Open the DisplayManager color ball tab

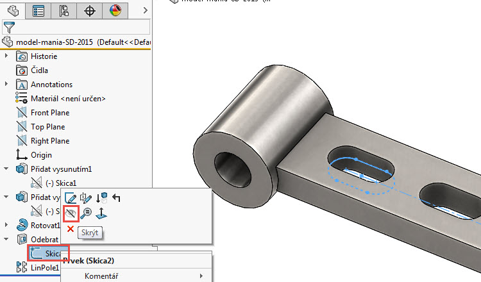(115, 10)
